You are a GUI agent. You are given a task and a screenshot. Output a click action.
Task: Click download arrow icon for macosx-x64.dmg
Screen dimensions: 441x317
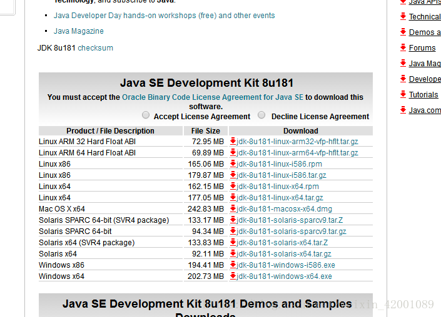click(x=233, y=208)
